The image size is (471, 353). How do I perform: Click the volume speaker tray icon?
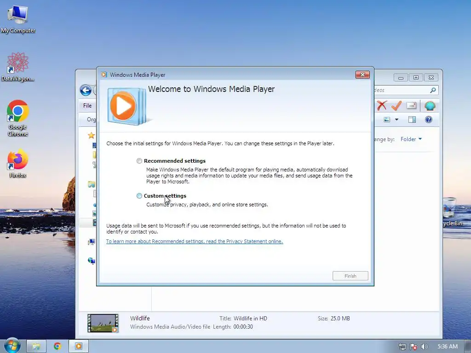424,347
